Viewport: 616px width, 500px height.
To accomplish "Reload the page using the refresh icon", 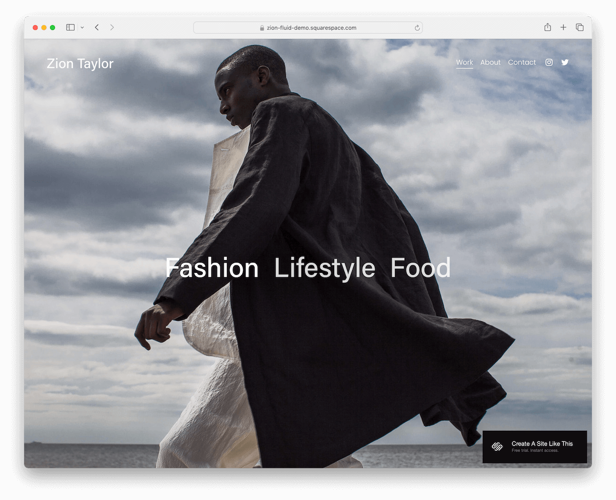I will (x=417, y=28).
